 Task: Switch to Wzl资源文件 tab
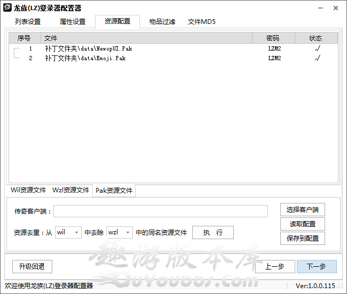pyautogui.click(x=70, y=190)
